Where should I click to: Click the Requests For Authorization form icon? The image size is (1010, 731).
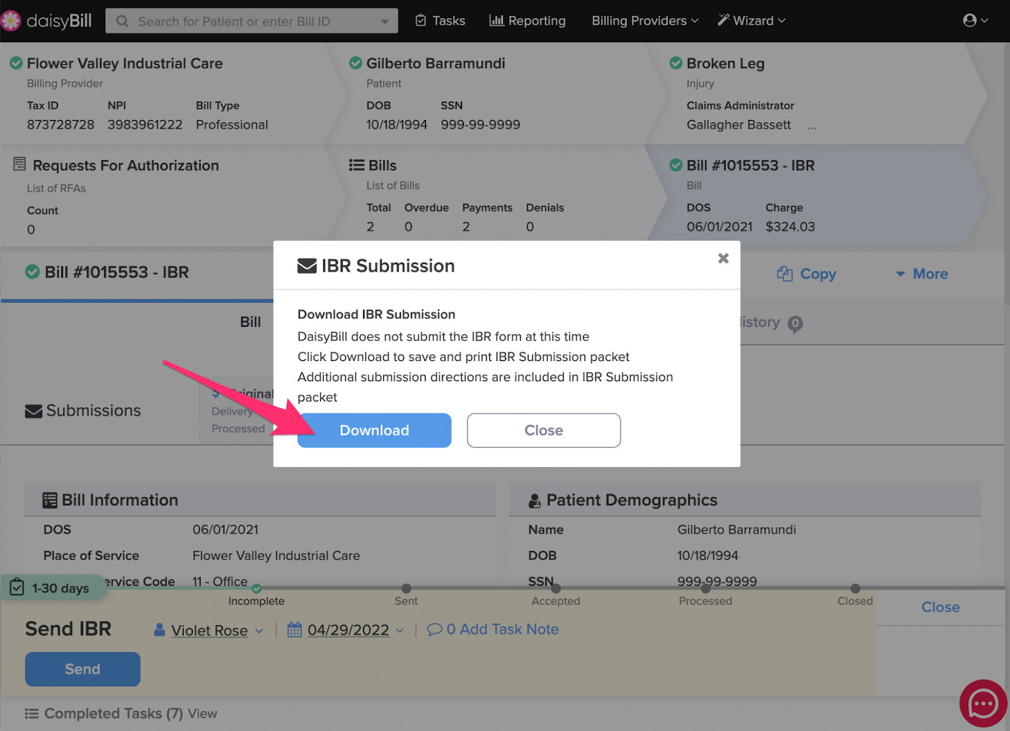(20, 164)
